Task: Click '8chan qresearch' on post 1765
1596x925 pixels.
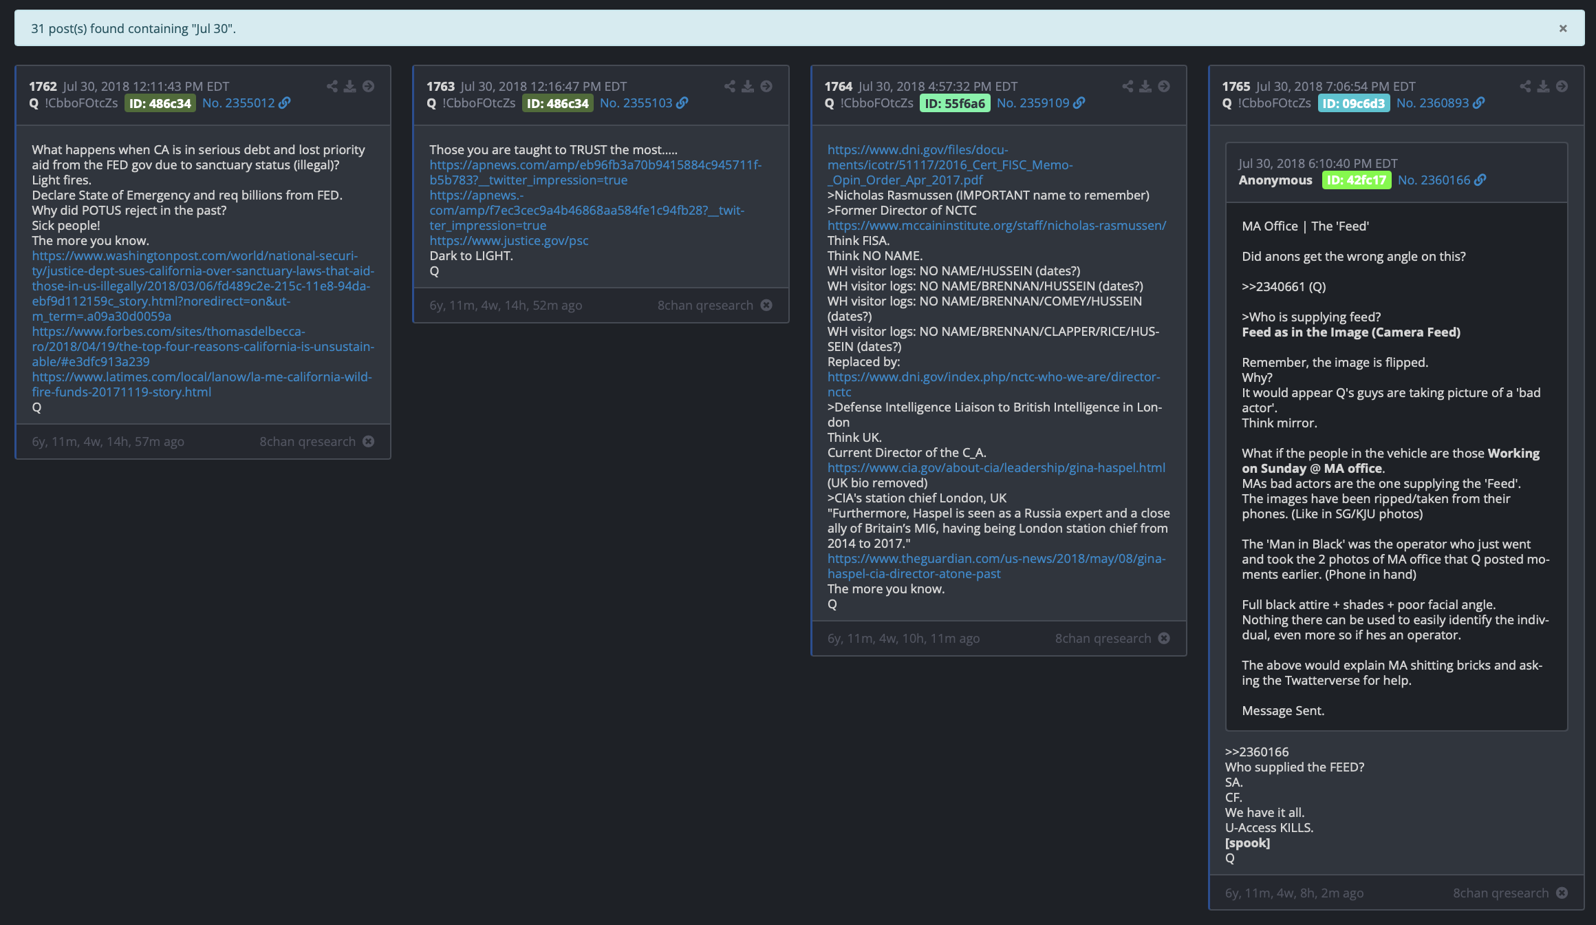Action: [1500, 893]
